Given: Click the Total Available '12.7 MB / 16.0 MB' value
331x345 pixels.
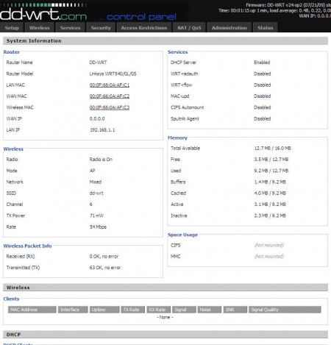Looking at the screenshot, I should 272,149.
